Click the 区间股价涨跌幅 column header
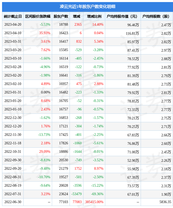Screen dimensions: 173x208 pyautogui.click(x=38, y=16)
